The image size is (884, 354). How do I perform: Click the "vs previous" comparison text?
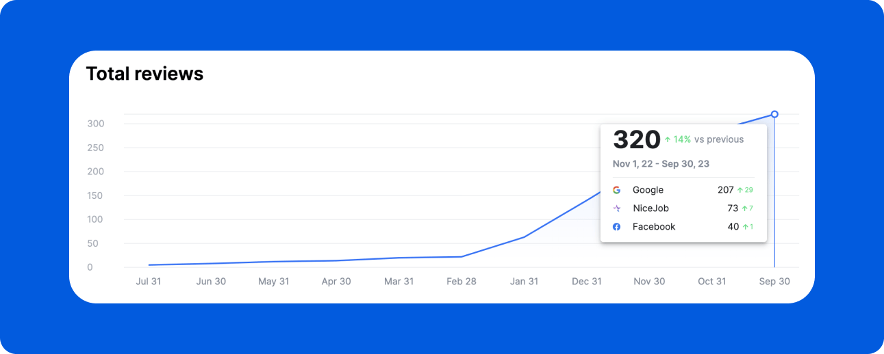point(718,139)
